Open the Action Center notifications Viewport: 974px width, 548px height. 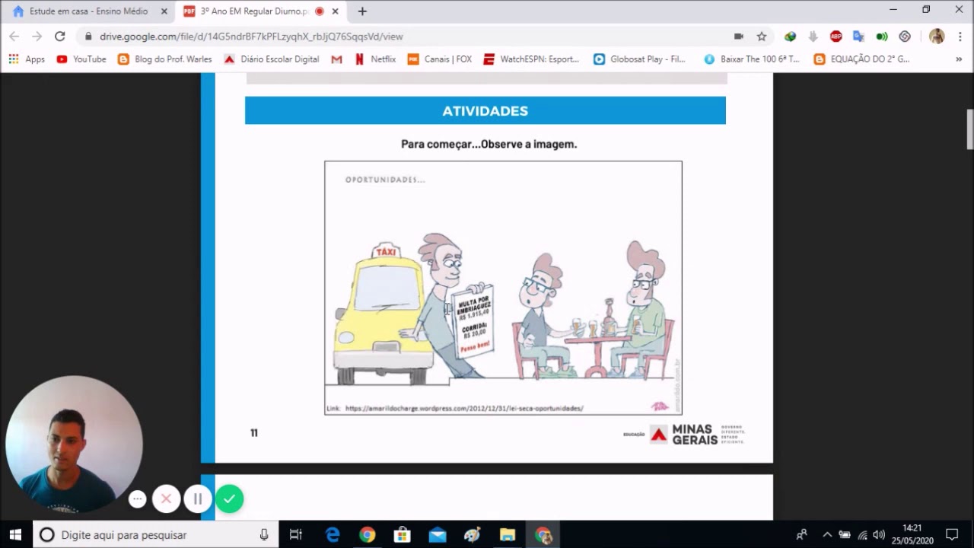point(952,534)
